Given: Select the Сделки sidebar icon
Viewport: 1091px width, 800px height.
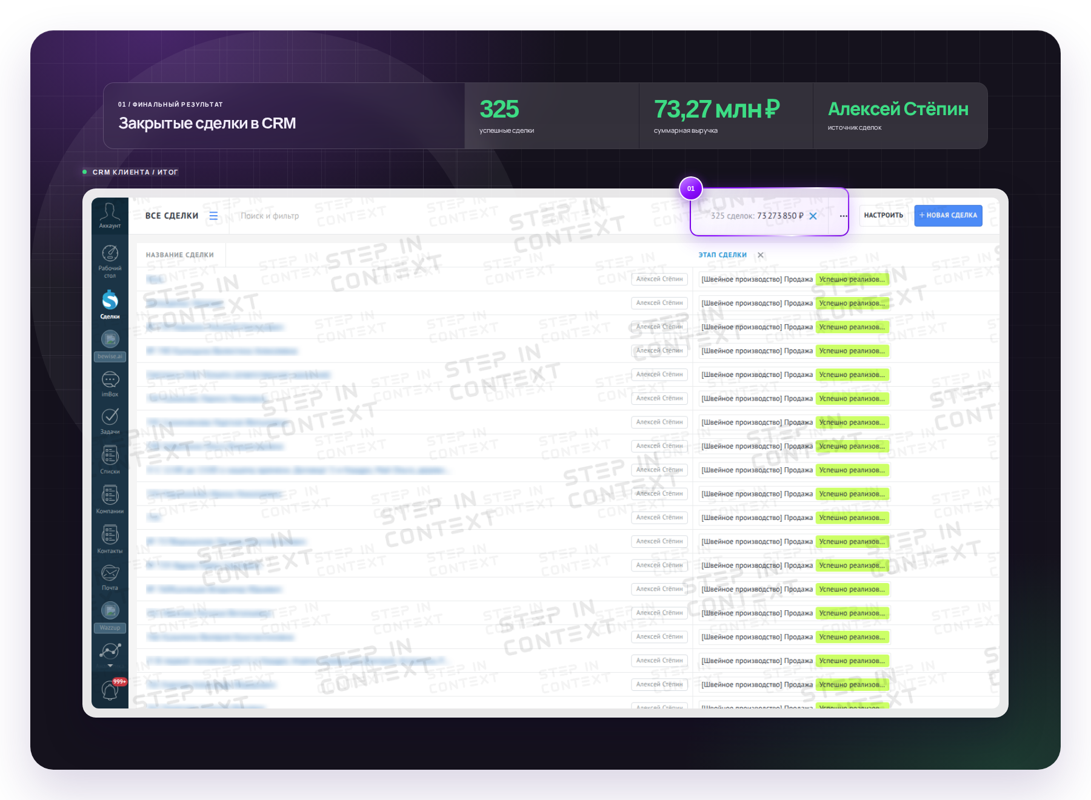Looking at the screenshot, I should pyautogui.click(x=110, y=304).
